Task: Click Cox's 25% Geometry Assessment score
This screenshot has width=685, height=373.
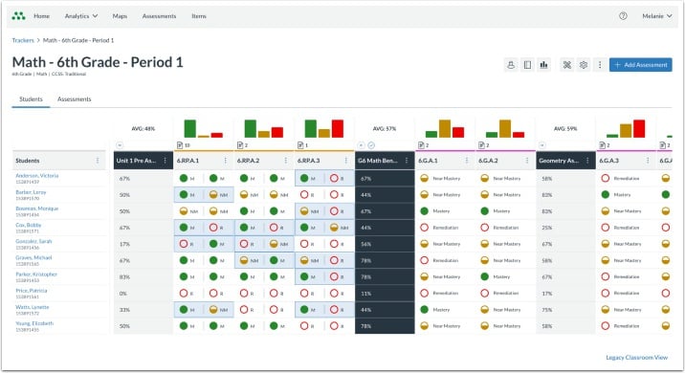Action: [547, 228]
